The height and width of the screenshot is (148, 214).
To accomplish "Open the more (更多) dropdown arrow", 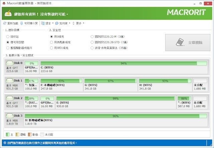I will click(x=84, y=23).
